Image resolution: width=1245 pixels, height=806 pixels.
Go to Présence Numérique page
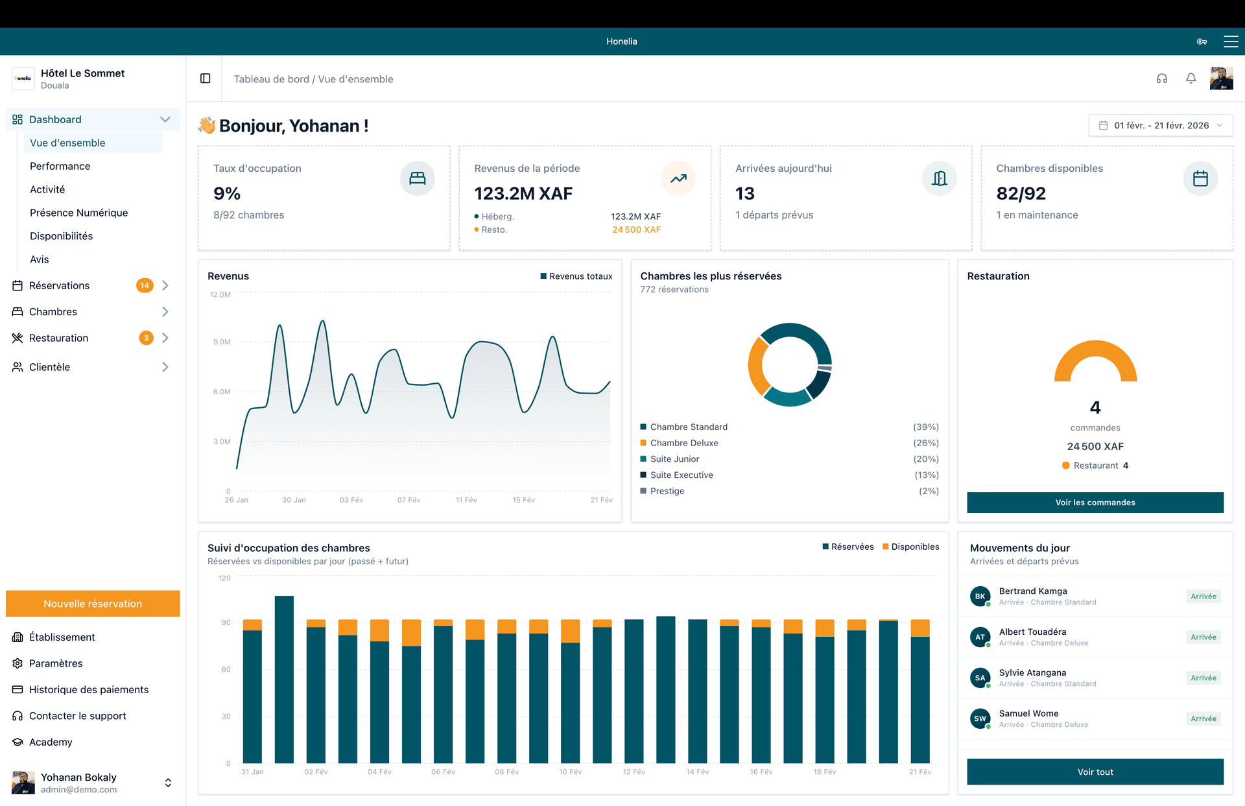pyautogui.click(x=78, y=213)
